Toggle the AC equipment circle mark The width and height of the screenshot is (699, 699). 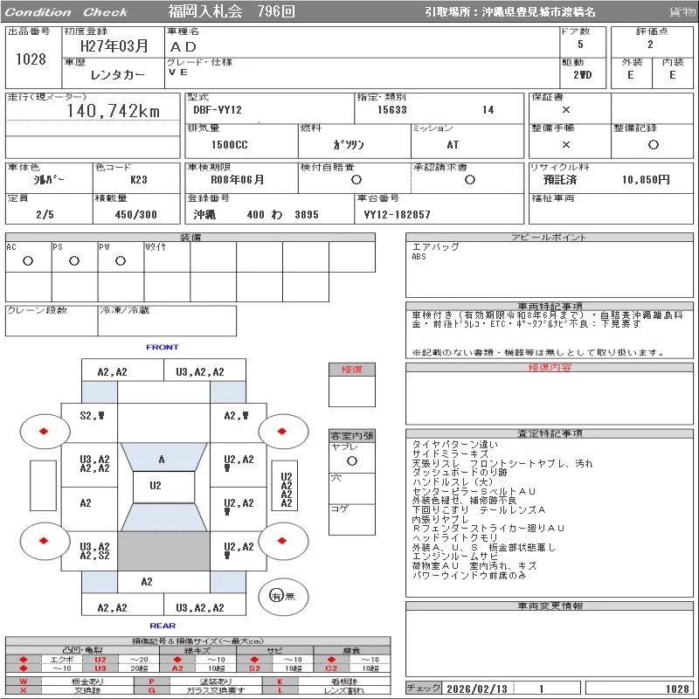(x=28, y=260)
